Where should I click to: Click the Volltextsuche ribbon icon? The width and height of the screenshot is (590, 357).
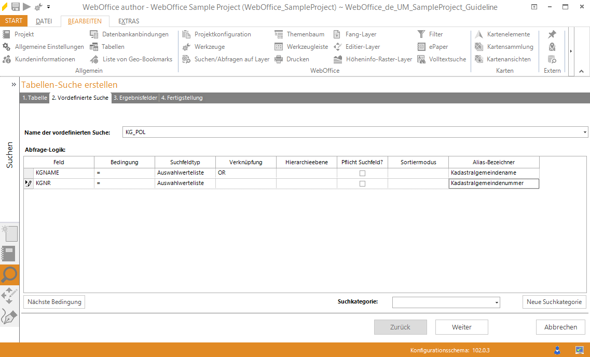[x=421, y=59]
